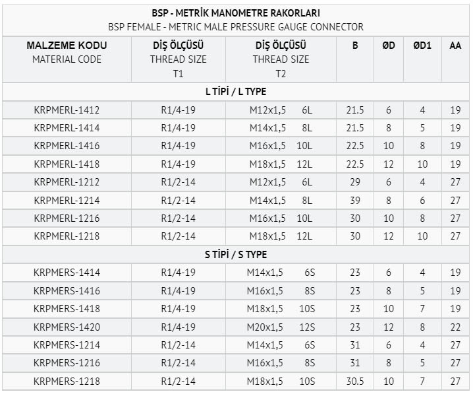The width and height of the screenshot is (473, 396).
Task: Click material code KRPMERL-1412
Action: point(67,110)
